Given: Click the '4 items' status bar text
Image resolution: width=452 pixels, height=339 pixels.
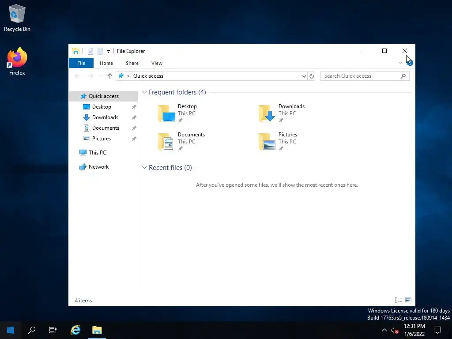Looking at the screenshot, I should pyautogui.click(x=83, y=300).
